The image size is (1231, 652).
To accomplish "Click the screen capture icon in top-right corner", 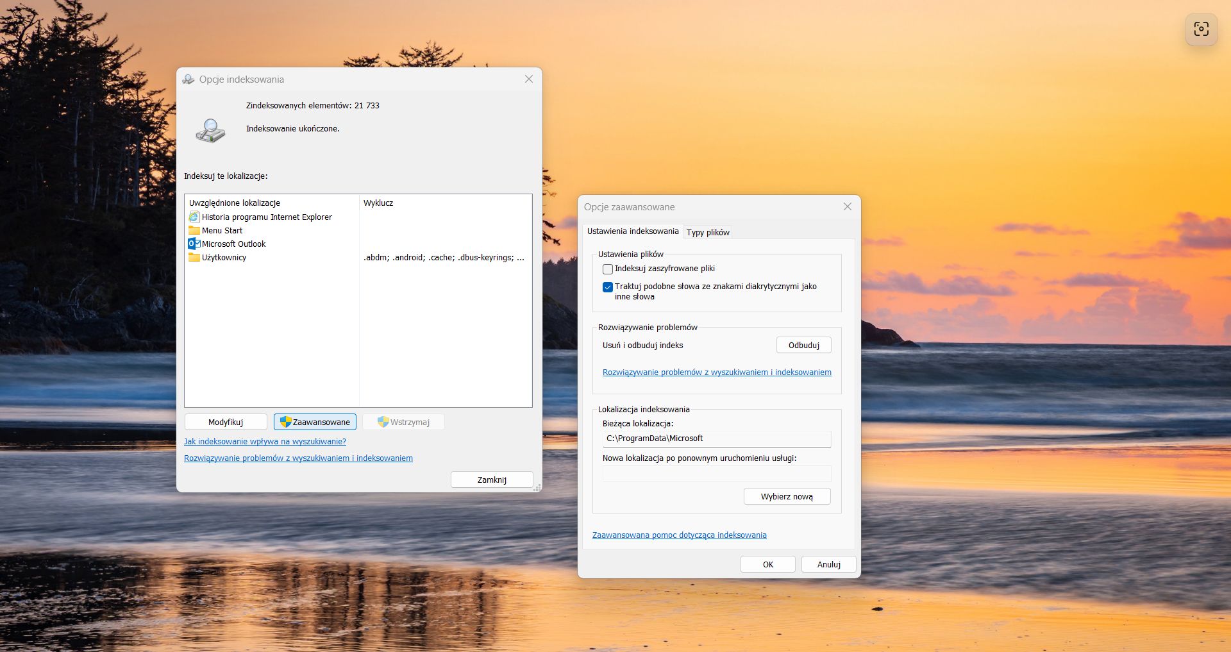I will coord(1201,29).
